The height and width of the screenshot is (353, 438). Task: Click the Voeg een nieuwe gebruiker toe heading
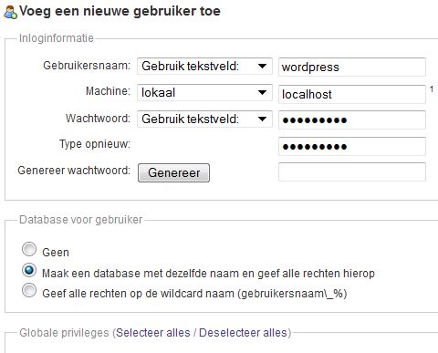pos(120,11)
